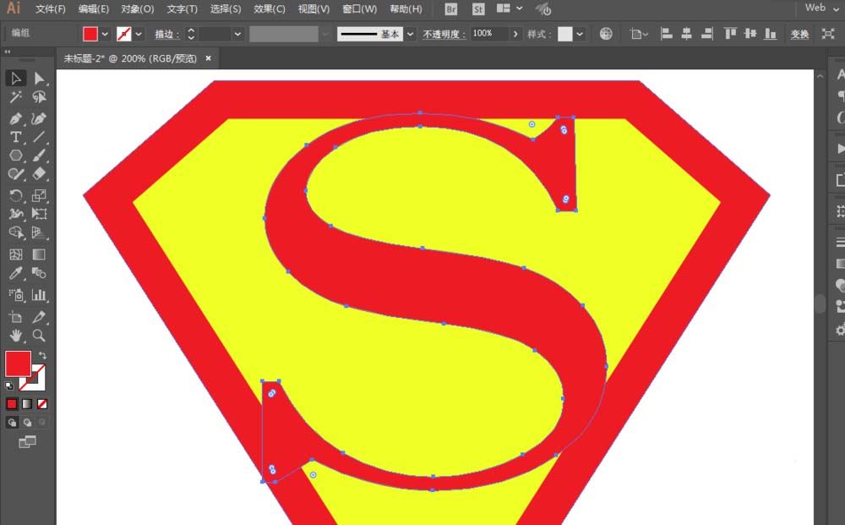This screenshot has width=845, height=525.
Task: Pick the Shape Builder tool
Action: pos(15,232)
